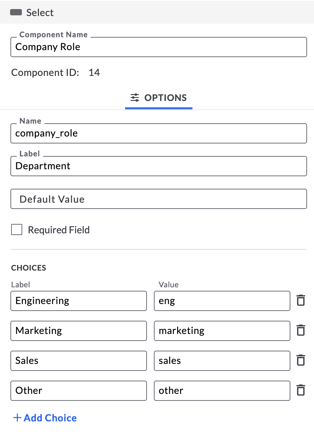Delete the Engineering choice via trash icon
This screenshot has width=314, height=436.
(301, 300)
